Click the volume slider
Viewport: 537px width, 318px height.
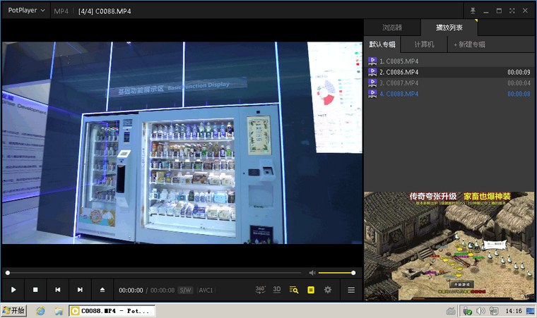pos(336,273)
